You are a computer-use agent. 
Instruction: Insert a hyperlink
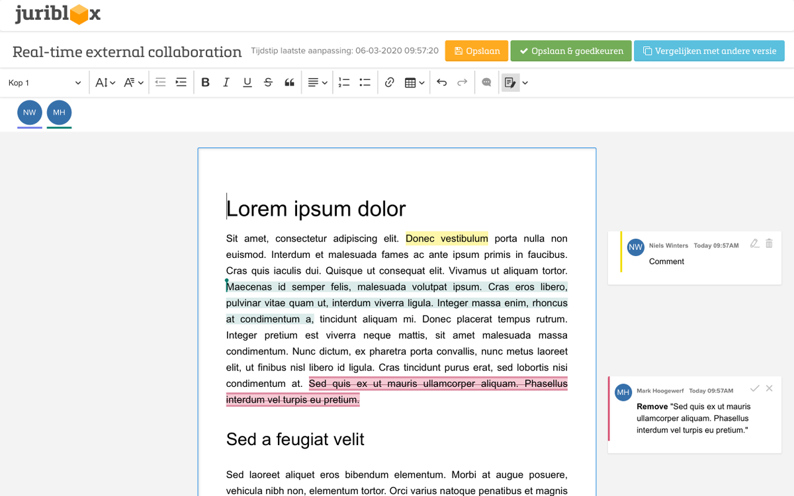point(390,83)
